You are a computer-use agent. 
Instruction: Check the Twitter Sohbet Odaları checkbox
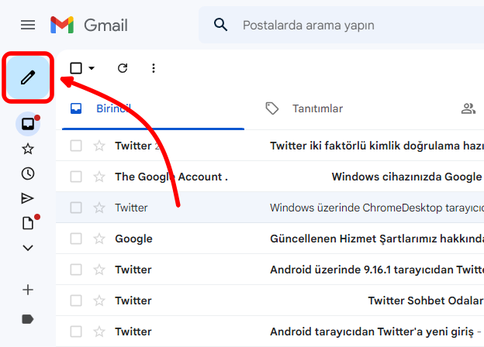pos(76,301)
